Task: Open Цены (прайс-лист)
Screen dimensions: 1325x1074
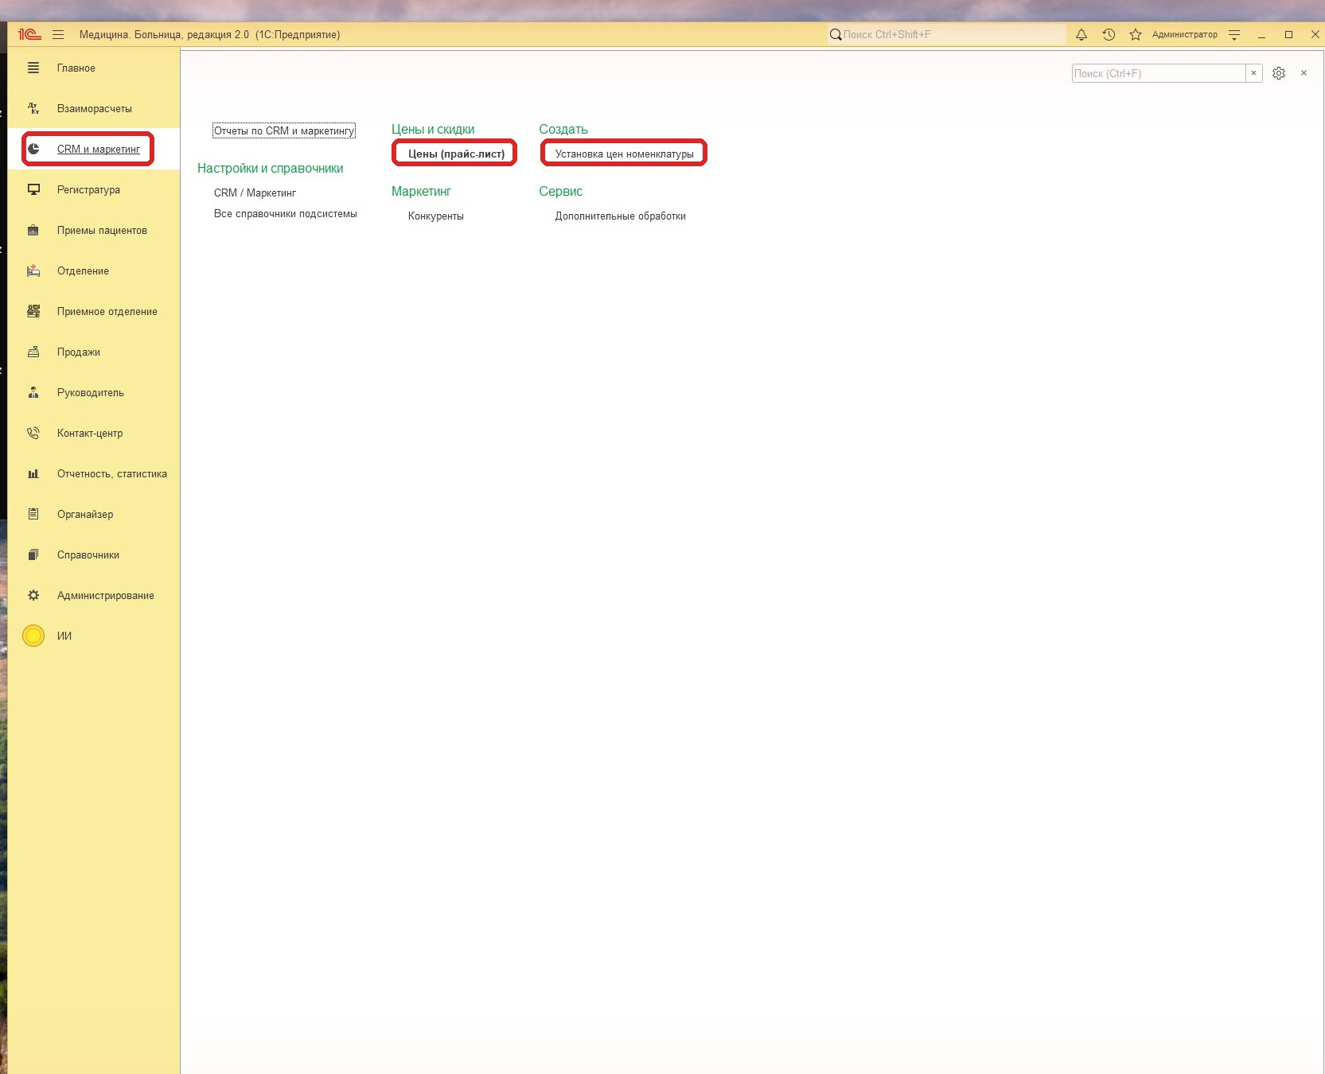Action: pos(456,154)
